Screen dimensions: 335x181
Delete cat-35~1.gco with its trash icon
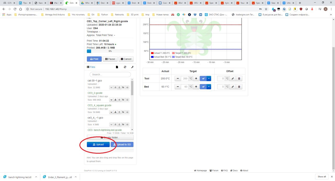click(x=119, y=87)
